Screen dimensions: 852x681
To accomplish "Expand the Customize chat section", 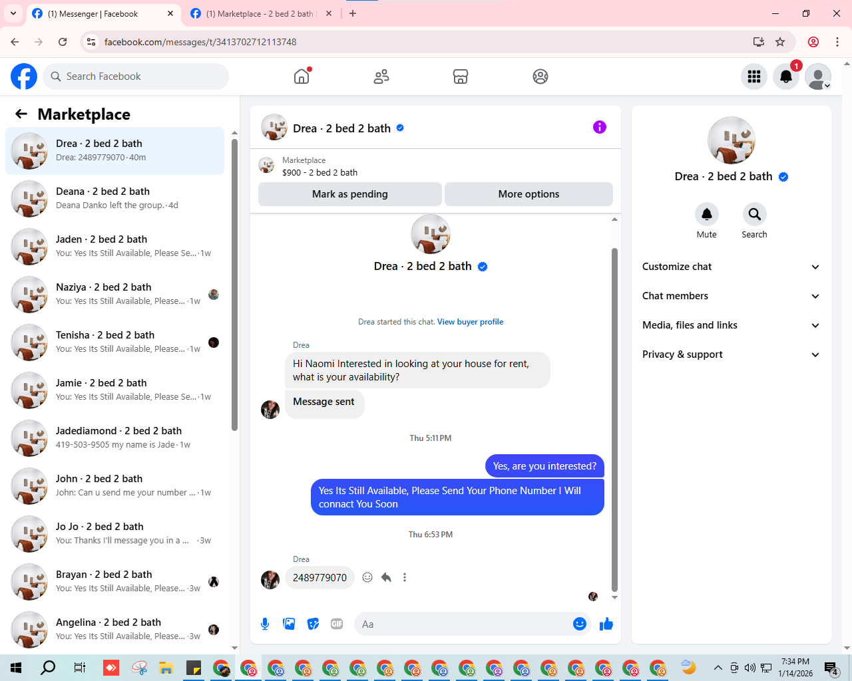I will 731,267.
